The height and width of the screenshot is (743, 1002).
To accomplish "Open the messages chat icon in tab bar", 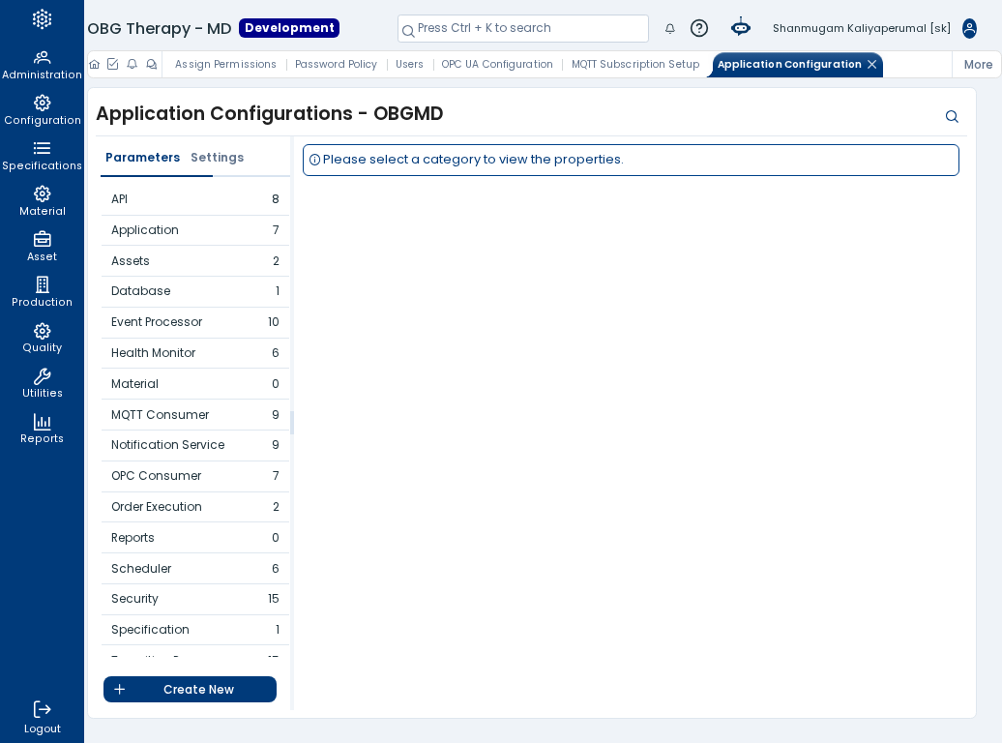I will click(x=152, y=64).
